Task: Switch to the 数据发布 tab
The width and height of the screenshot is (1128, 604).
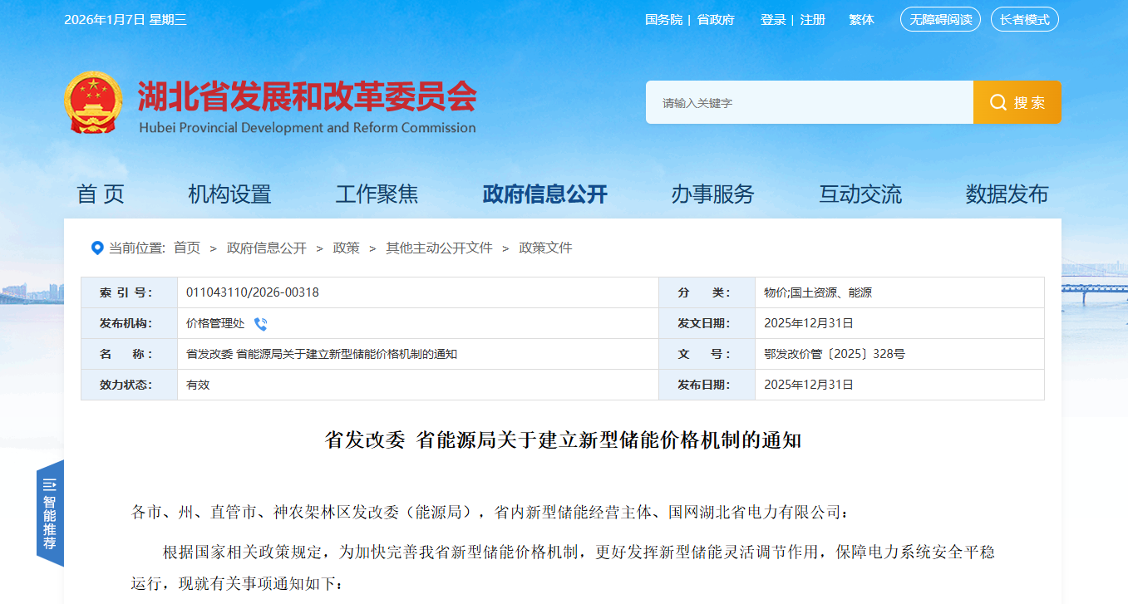Action: point(1007,194)
